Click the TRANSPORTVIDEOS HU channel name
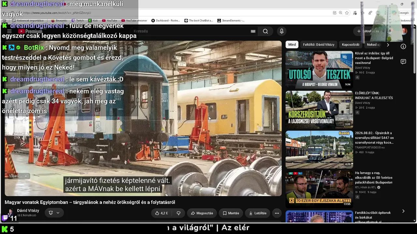 [x=369, y=148]
